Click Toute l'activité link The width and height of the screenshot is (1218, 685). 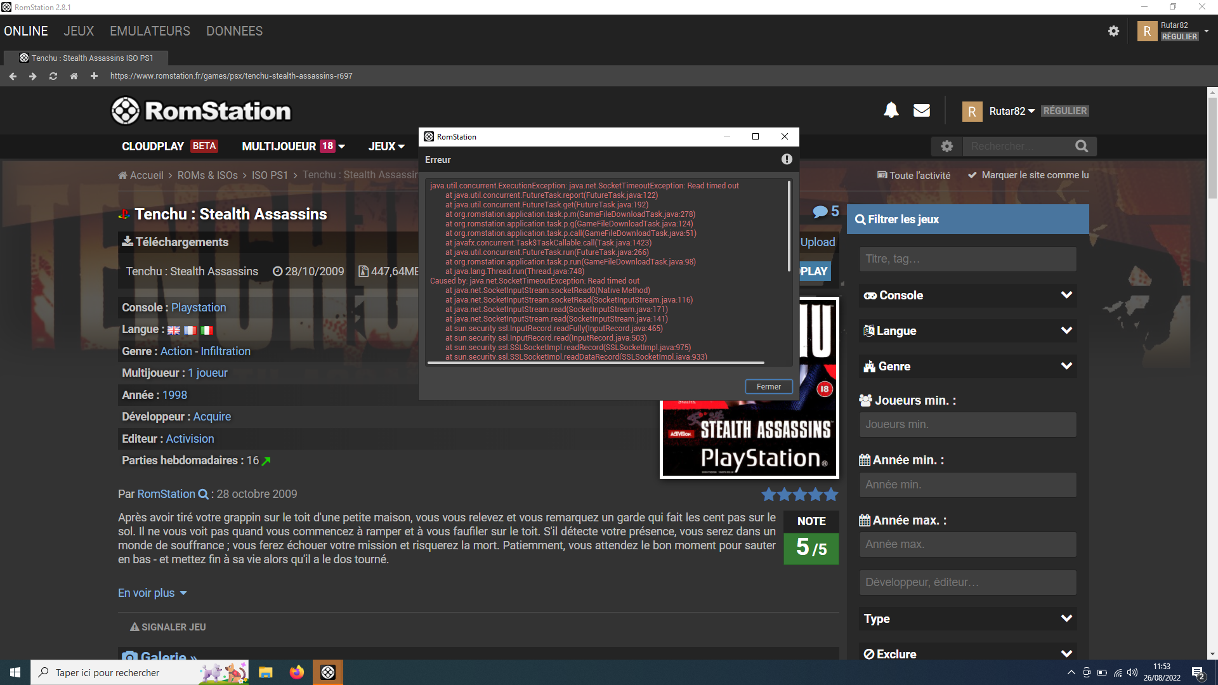tap(913, 175)
